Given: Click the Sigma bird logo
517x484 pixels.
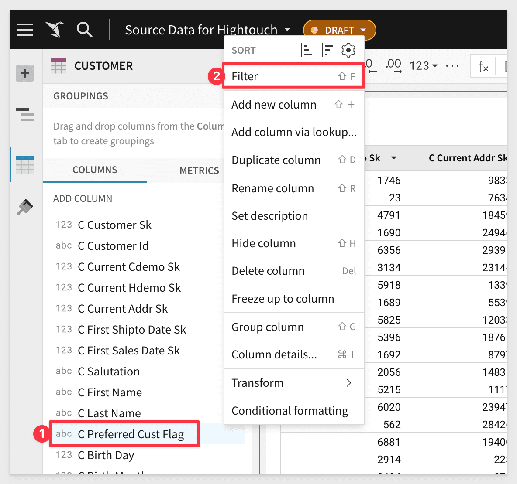Looking at the screenshot, I should point(55,30).
